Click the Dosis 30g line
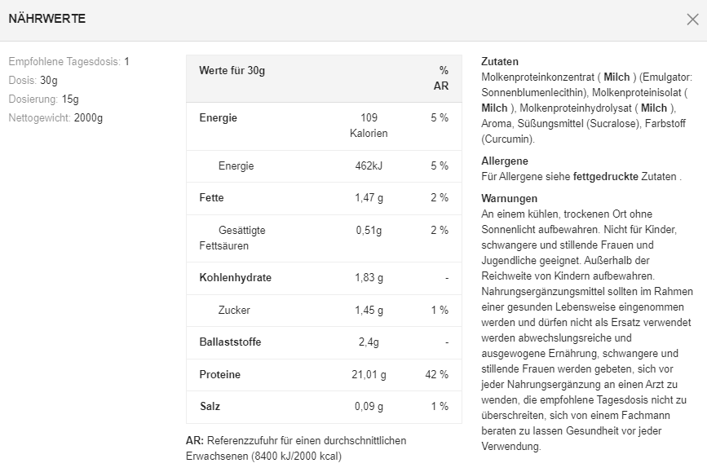Viewport: 707px width, 472px height. pos(33,80)
